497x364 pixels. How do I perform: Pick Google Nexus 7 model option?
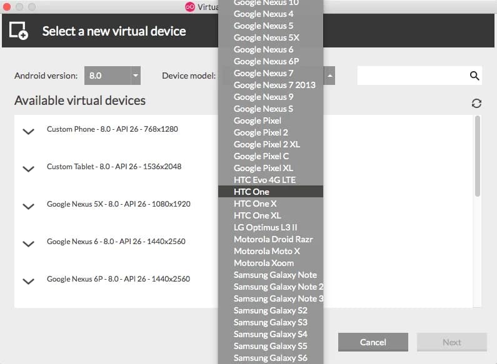click(x=271, y=73)
